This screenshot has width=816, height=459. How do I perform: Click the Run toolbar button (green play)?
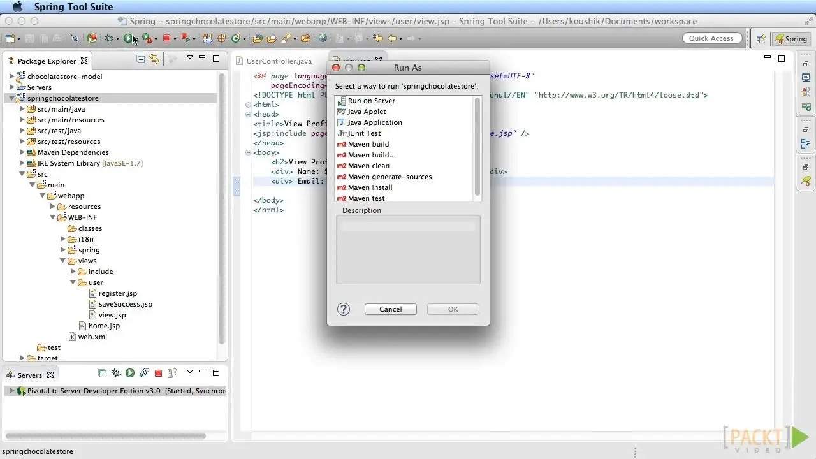(128, 39)
